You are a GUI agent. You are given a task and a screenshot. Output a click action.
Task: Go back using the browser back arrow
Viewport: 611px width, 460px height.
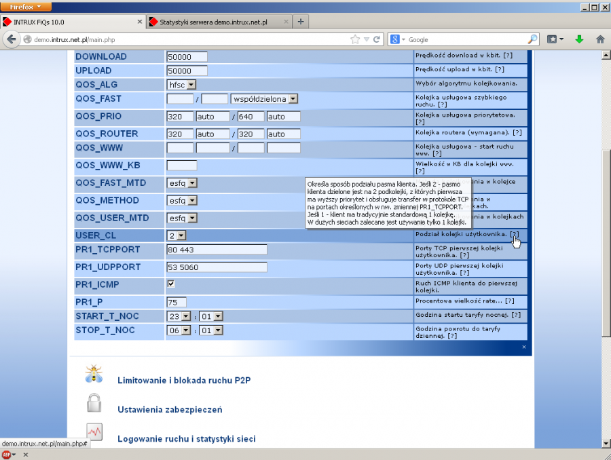(12, 39)
